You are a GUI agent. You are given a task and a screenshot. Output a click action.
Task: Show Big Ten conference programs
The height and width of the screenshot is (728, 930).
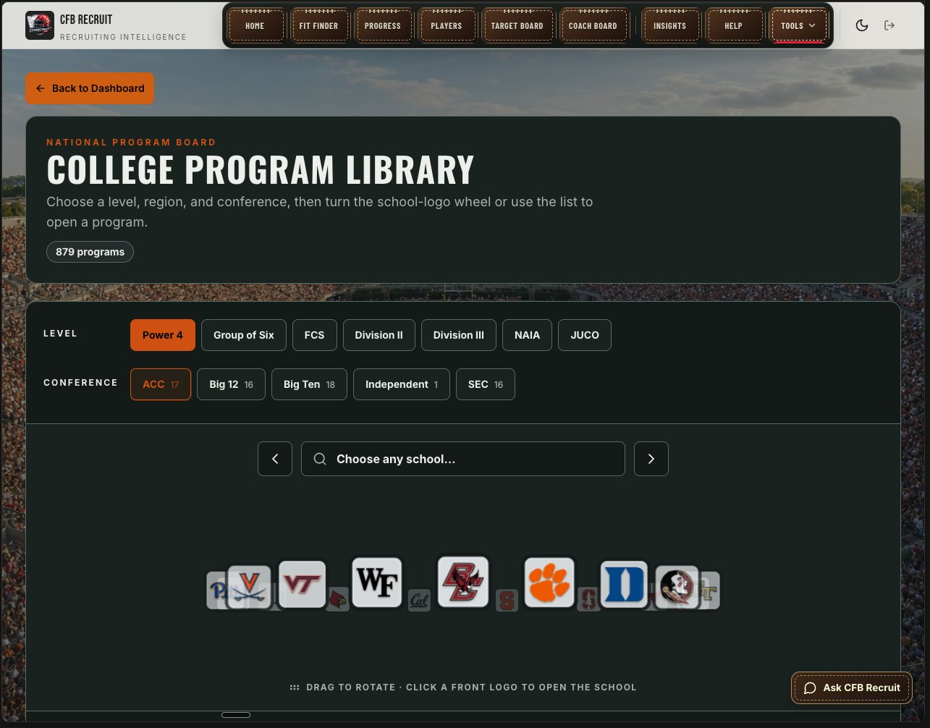pos(309,384)
